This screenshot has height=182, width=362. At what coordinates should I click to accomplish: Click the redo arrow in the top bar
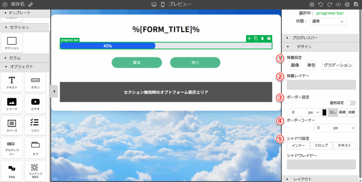[x=329, y=5]
